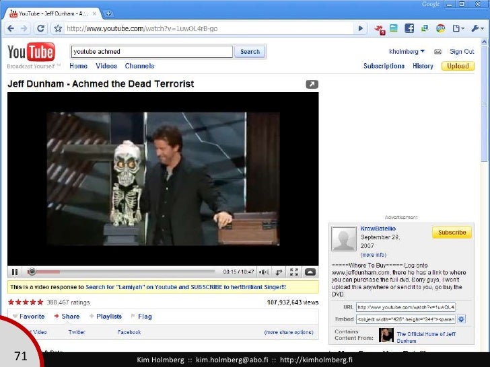Open the kholmberg account dropdown
490x367 pixels.
(407, 52)
